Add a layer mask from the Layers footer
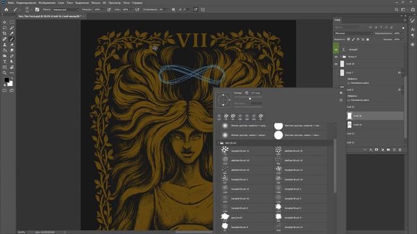This screenshot has height=234, width=417. point(377,149)
